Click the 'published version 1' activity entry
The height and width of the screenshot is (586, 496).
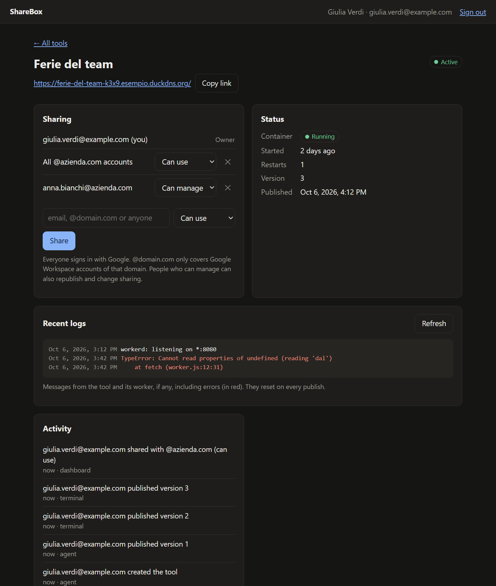[x=139, y=549]
